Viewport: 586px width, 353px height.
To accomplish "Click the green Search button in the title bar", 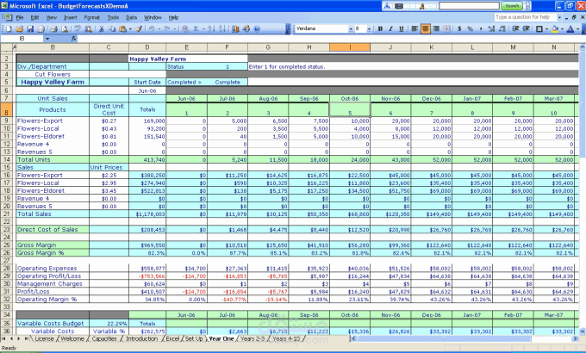I will tap(512, 6).
